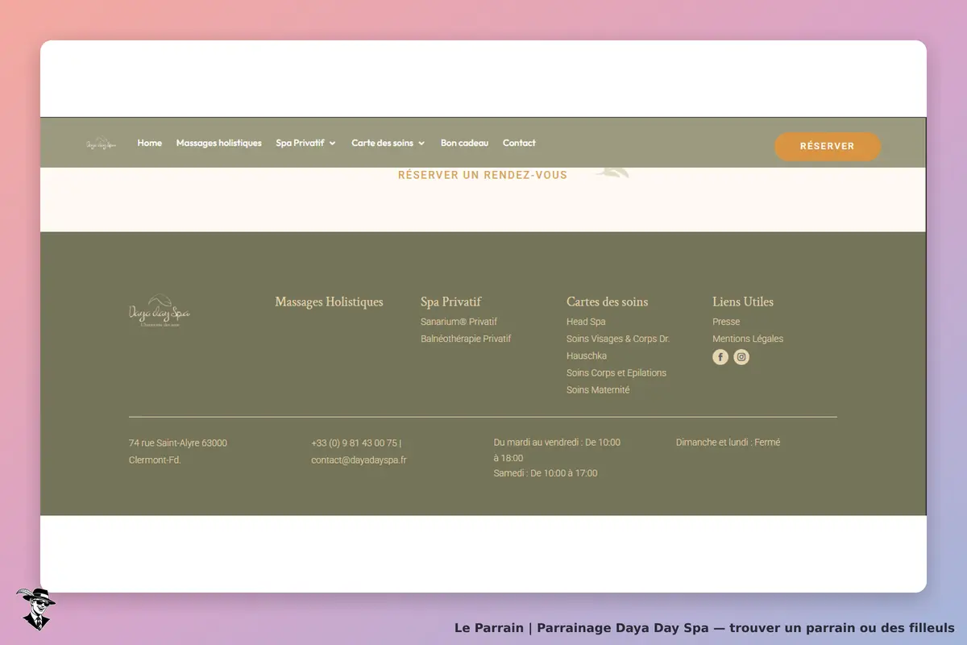This screenshot has width=967, height=645.
Task: Open the Facebook icon in footer
Action: [x=720, y=357]
